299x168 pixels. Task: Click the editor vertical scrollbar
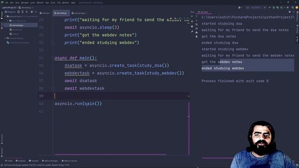pyautogui.click(x=189, y=129)
